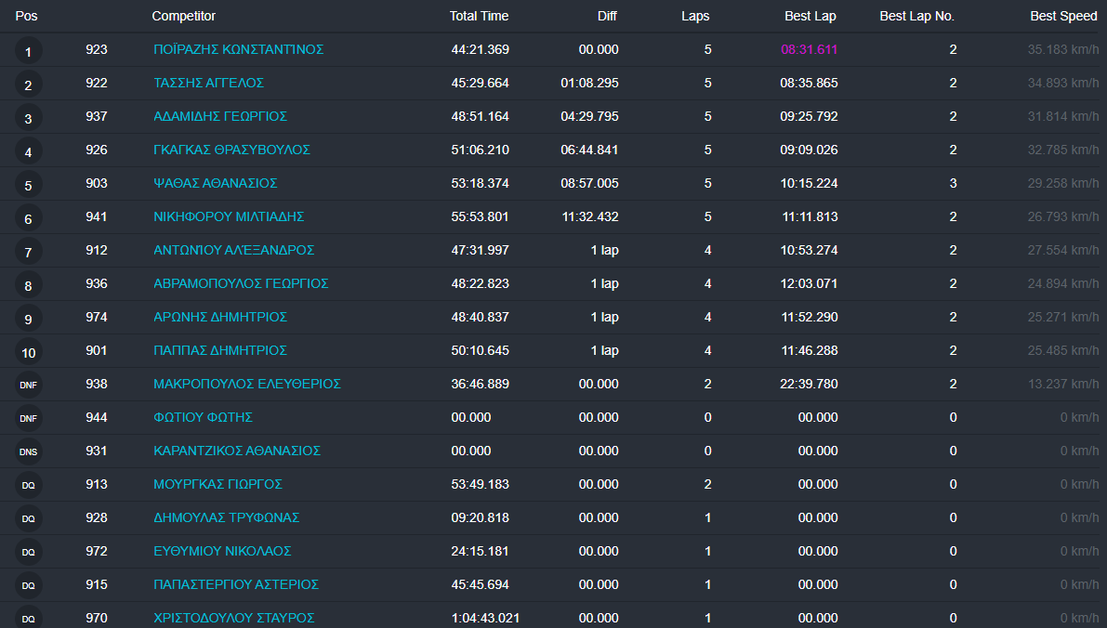1107x628 pixels.
Task: Click the Best Speed column header
Action: [1063, 16]
